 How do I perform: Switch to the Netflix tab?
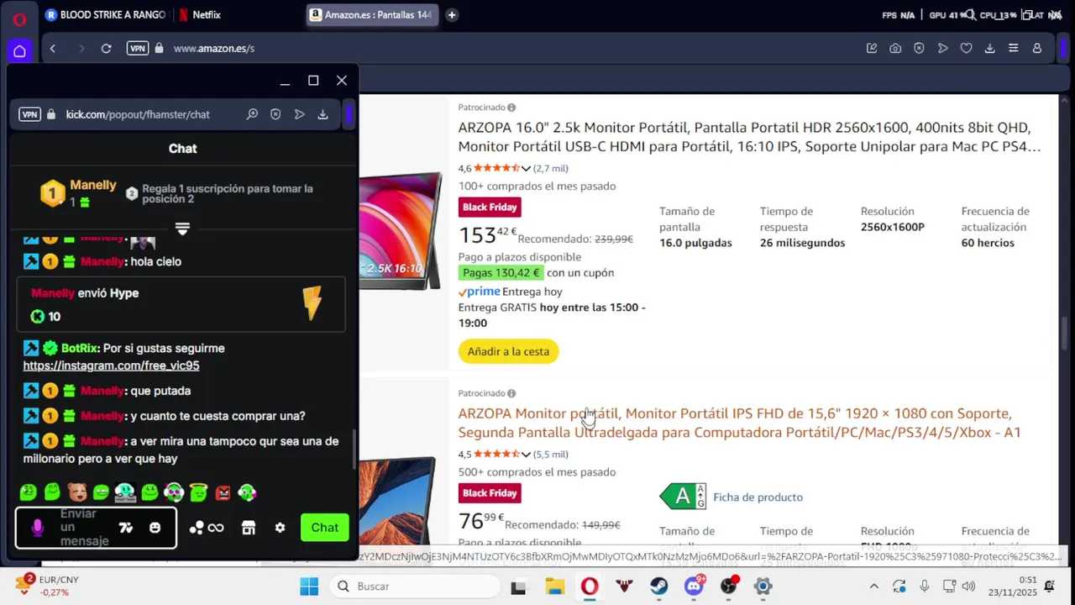(199, 14)
